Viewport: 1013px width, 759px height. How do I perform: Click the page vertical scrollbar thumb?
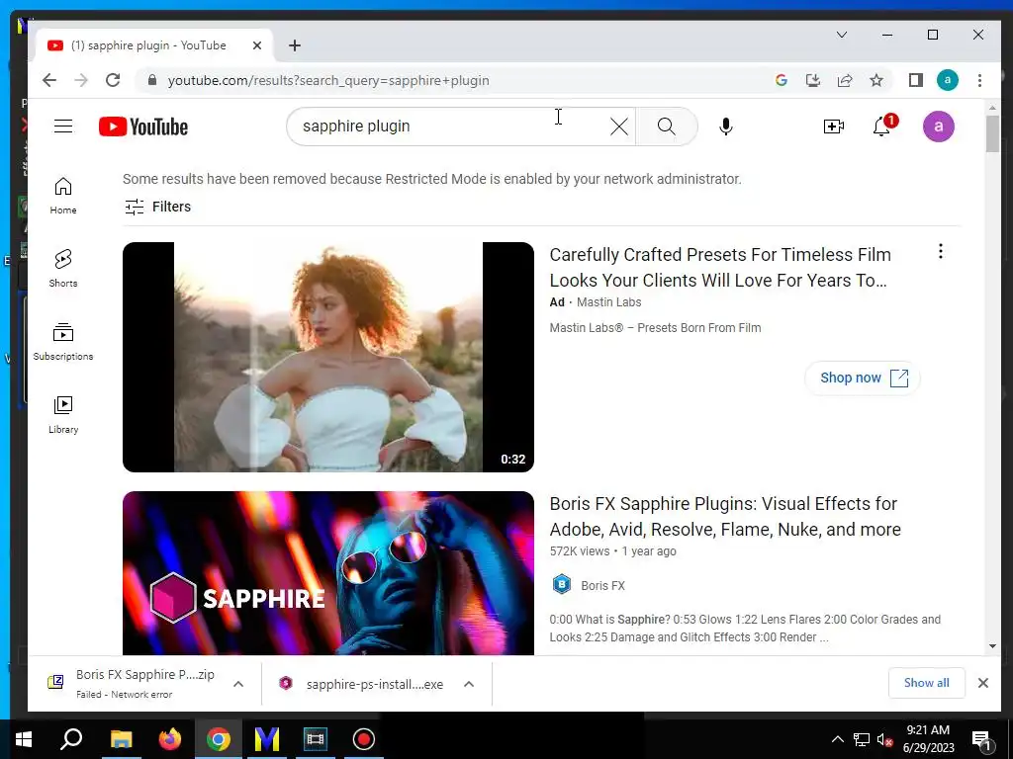point(992,133)
